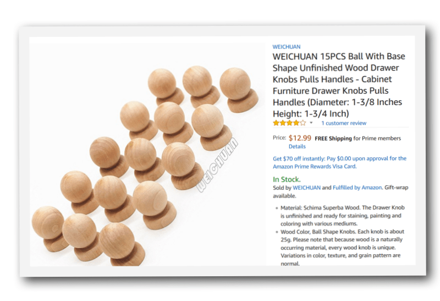Click the star rating icons

(289, 123)
